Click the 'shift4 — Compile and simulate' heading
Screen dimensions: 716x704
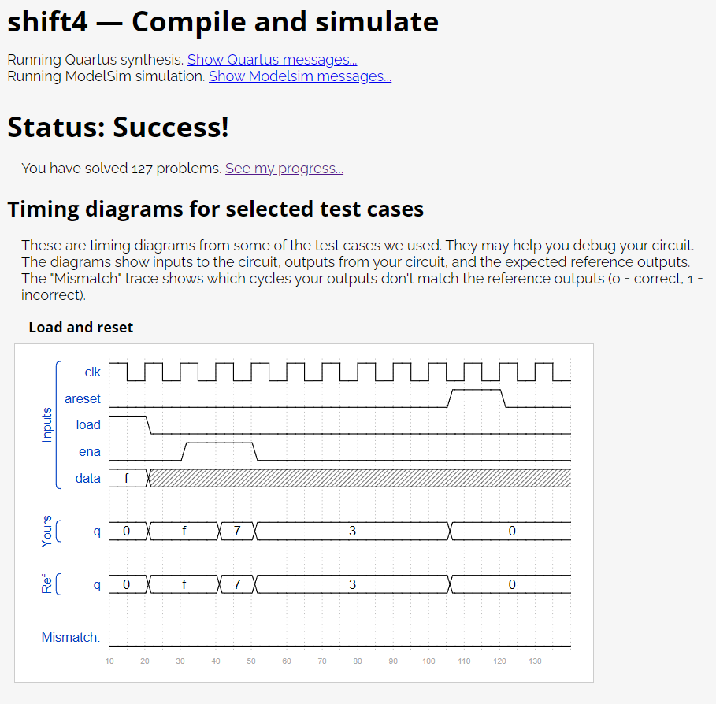pyautogui.click(x=223, y=21)
